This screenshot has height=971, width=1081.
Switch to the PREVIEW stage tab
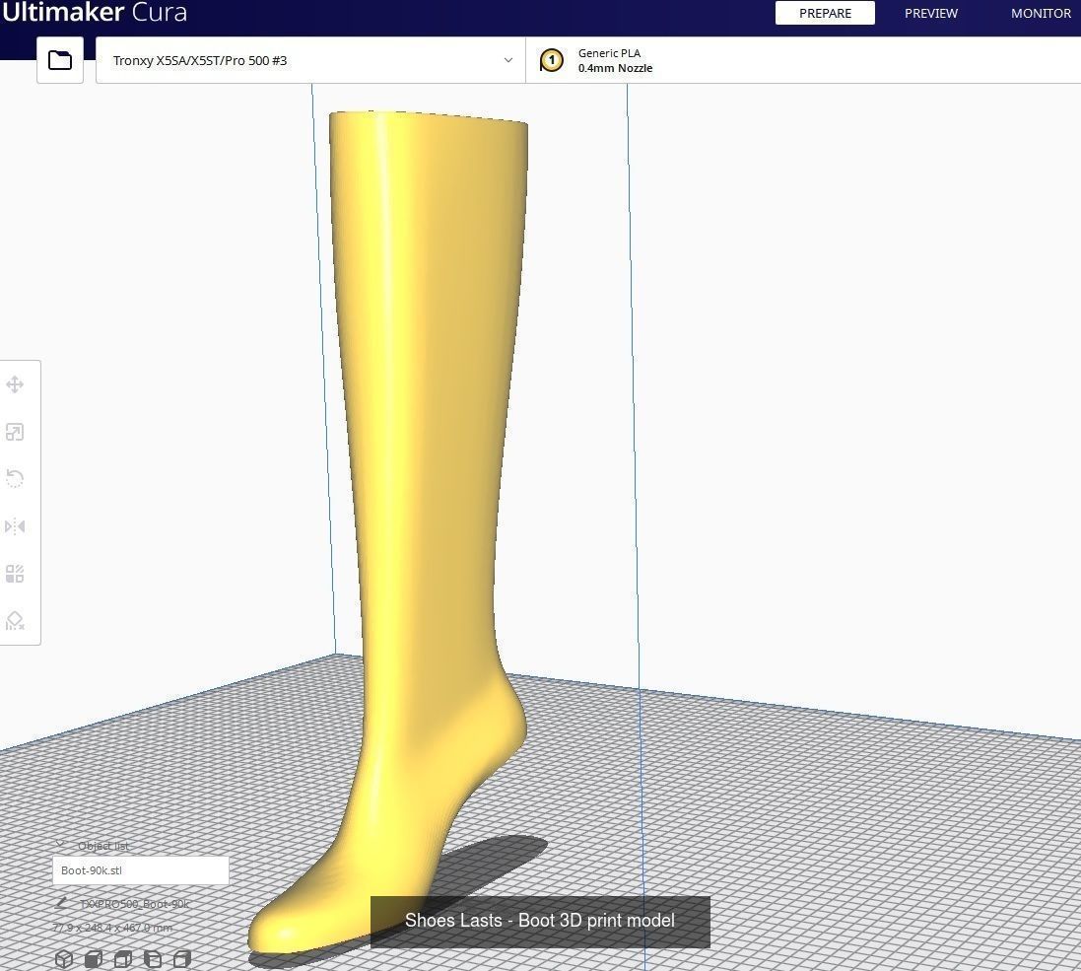click(x=930, y=13)
